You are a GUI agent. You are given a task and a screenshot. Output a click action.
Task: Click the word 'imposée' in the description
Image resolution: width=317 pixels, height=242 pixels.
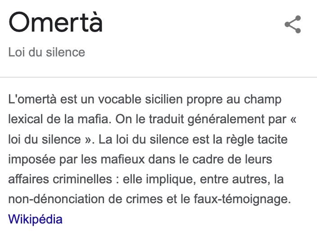32,160
